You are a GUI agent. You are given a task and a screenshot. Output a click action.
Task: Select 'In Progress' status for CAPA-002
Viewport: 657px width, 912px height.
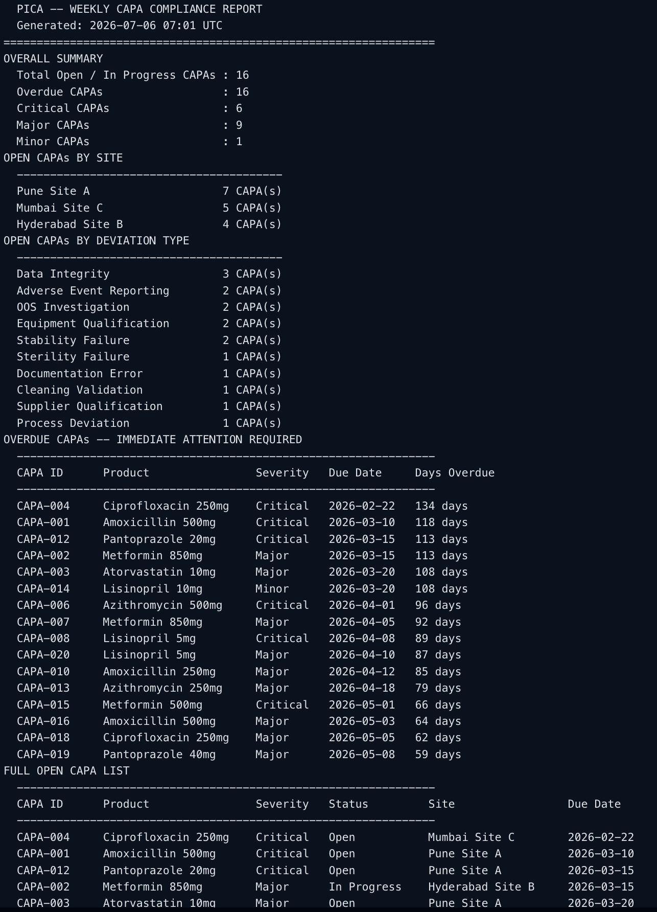(365, 887)
